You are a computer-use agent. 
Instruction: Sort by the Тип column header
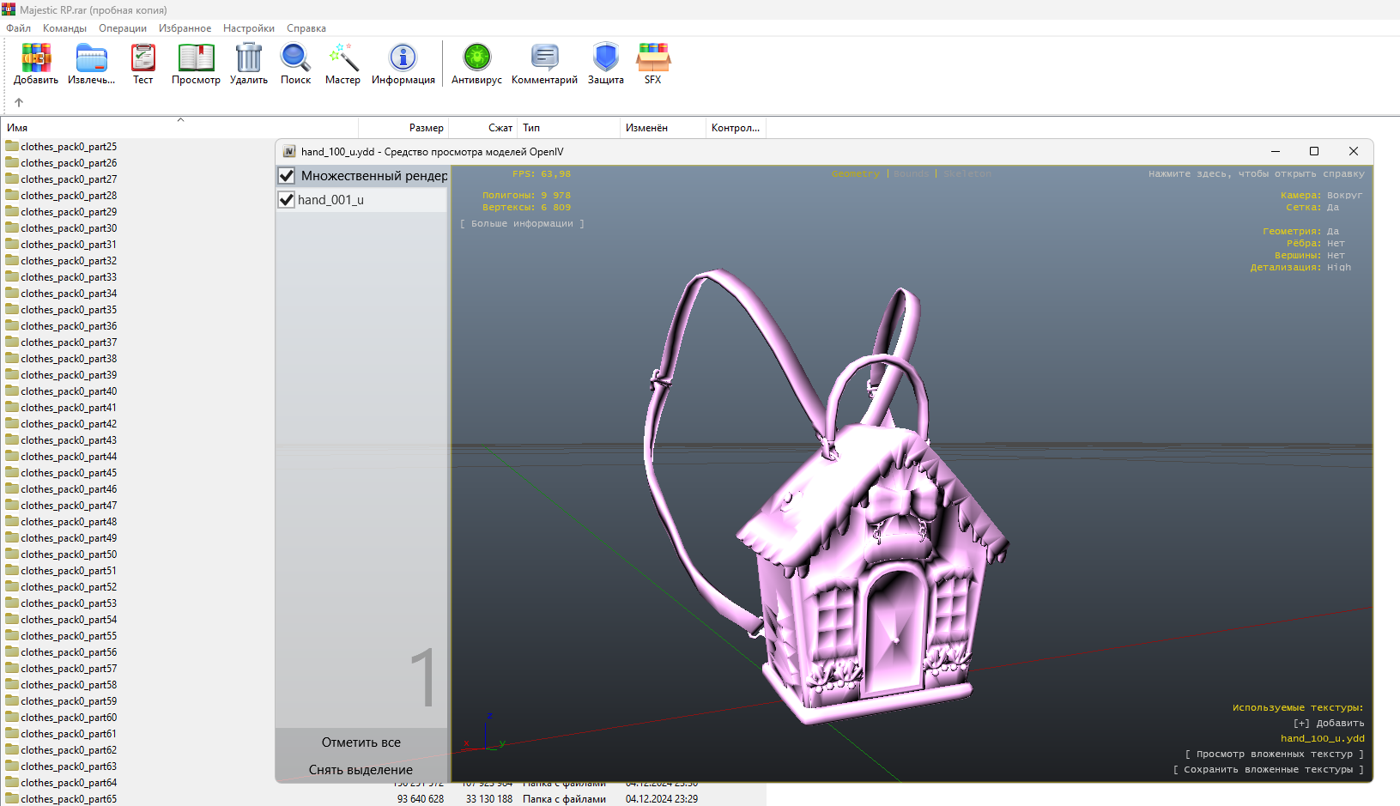point(568,128)
